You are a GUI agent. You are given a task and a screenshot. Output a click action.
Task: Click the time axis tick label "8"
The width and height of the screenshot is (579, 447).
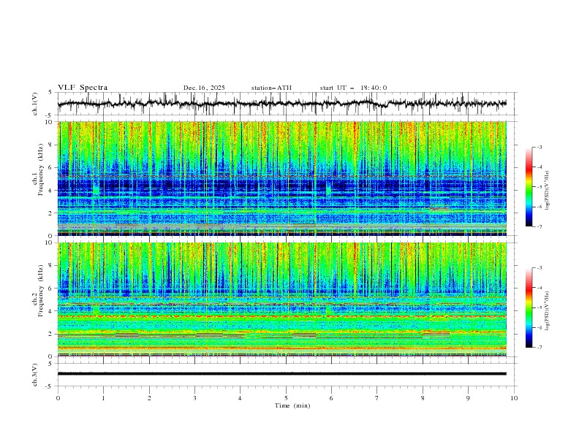pyautogui.click(x=423, y=398)
